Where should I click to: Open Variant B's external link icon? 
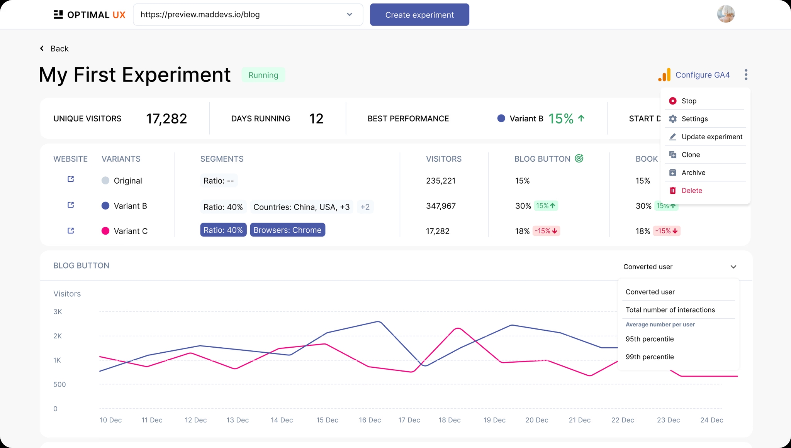click(x=71, y=205)
